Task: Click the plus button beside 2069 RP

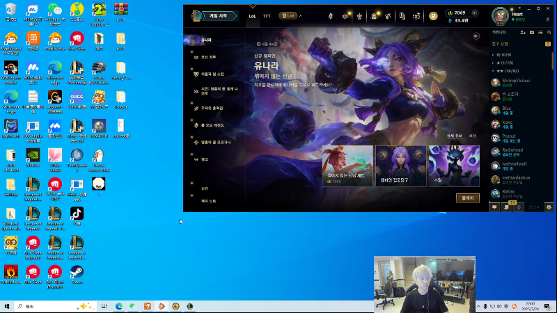Action: 475,13
